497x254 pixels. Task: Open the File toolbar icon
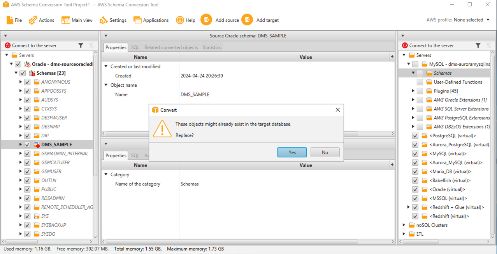[10, 20]
